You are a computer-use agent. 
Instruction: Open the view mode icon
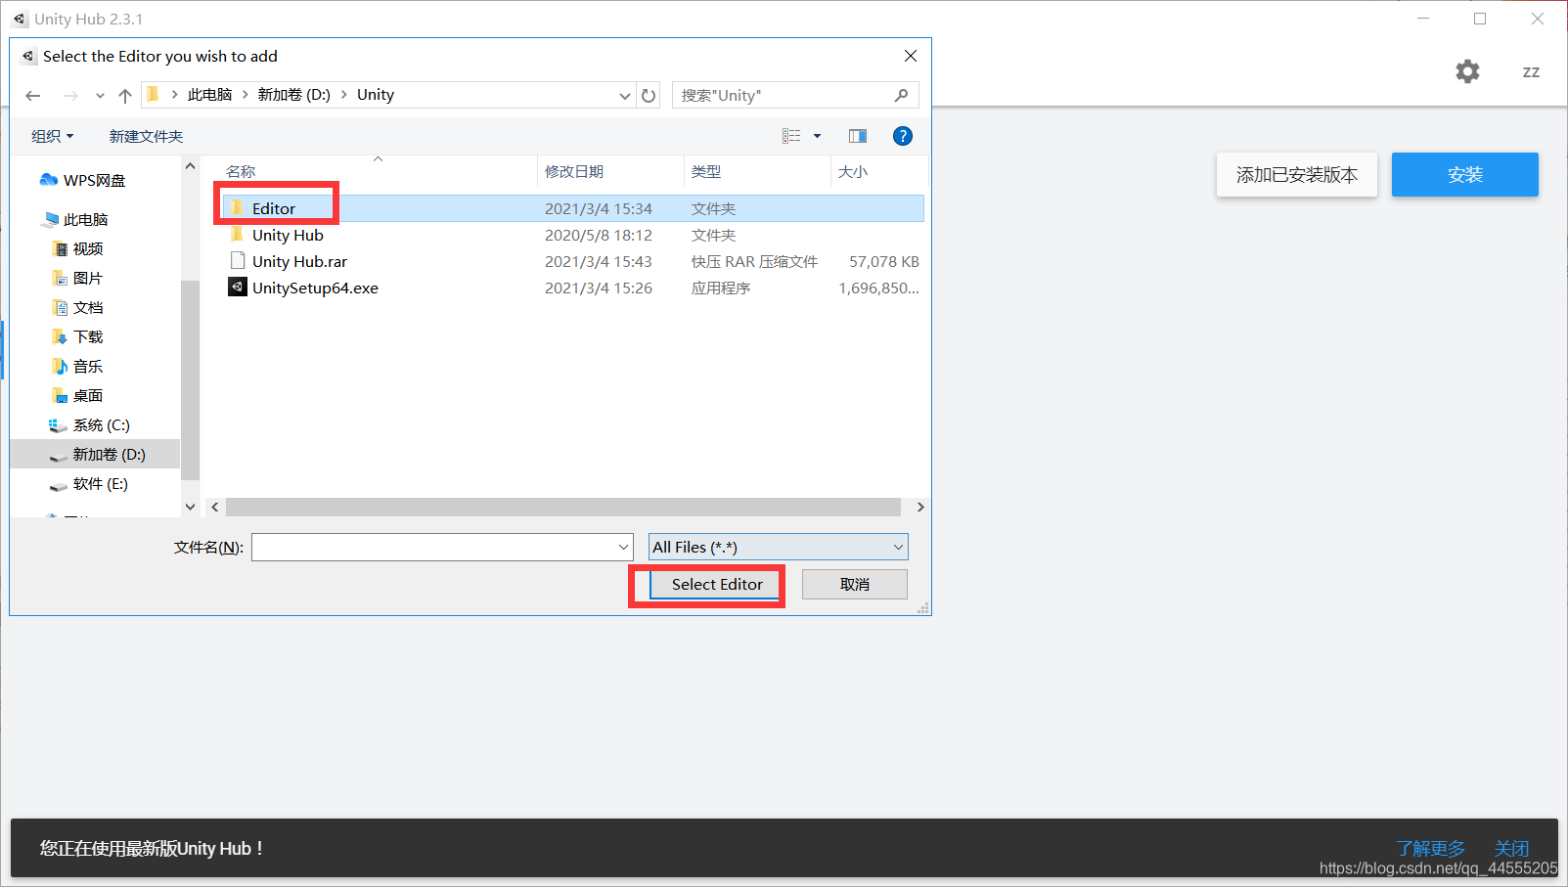[791, 136]
